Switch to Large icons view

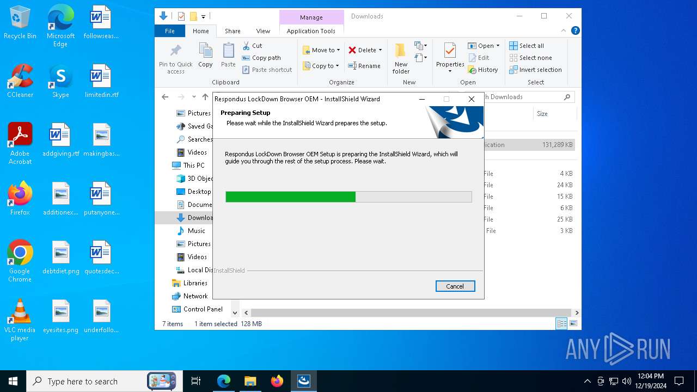573,324
